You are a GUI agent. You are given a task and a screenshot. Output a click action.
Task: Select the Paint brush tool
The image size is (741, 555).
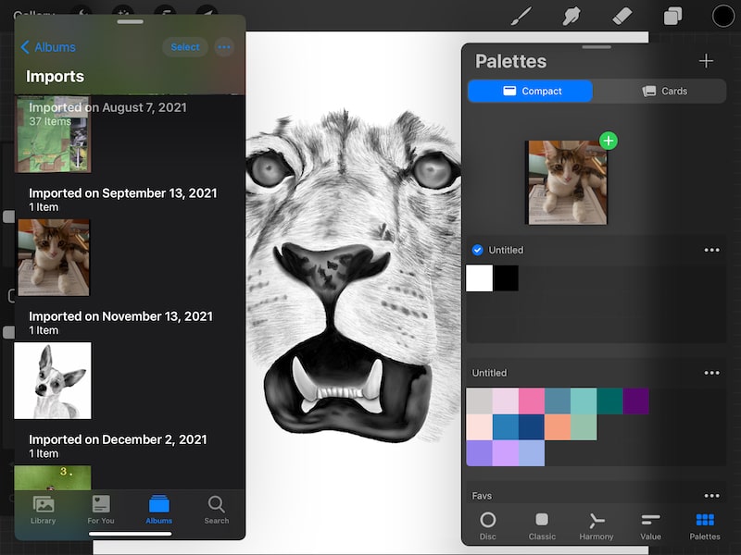pyautogui.click(x=521, y=16)
